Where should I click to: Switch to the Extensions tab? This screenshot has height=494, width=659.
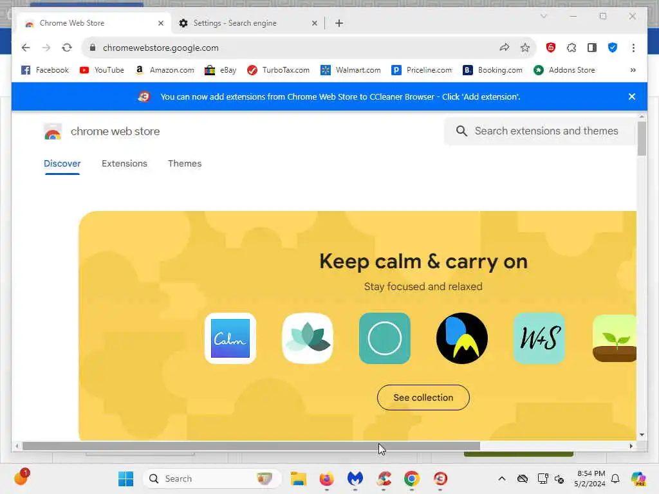[124, 163]
